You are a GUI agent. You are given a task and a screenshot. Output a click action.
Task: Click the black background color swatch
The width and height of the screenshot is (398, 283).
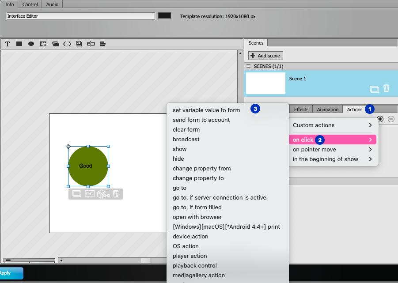(x=164, y=15)
